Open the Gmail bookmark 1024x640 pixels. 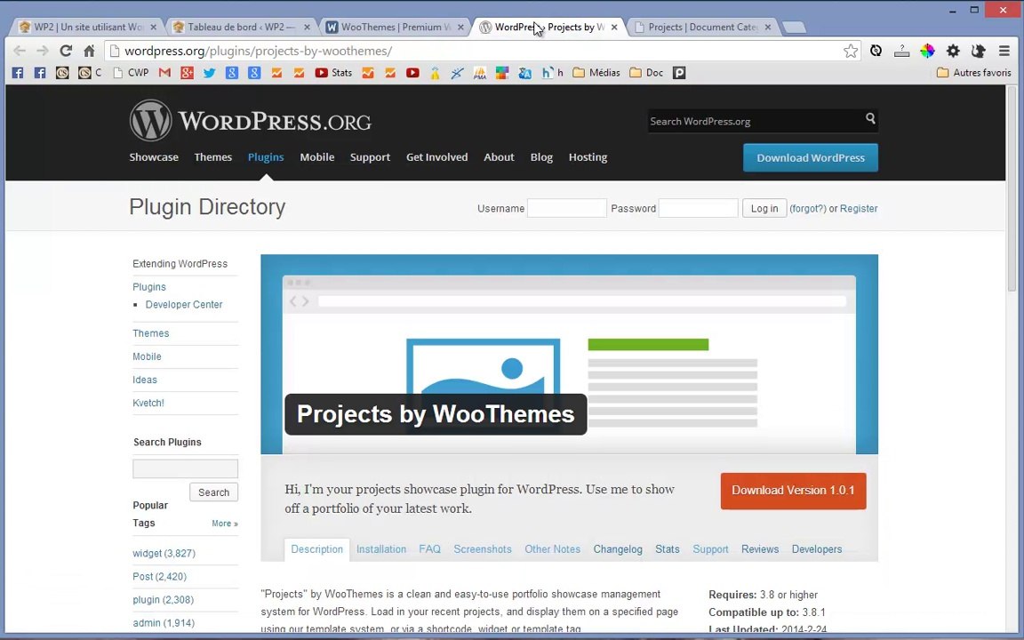click(x=164, y=73)
